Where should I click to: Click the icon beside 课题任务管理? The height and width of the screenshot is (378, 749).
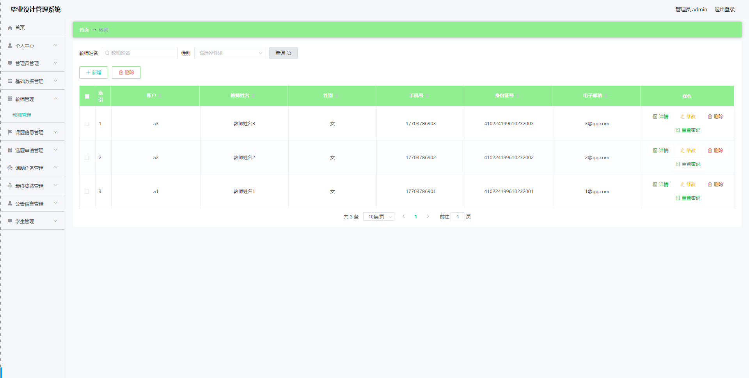pos(10,168)
